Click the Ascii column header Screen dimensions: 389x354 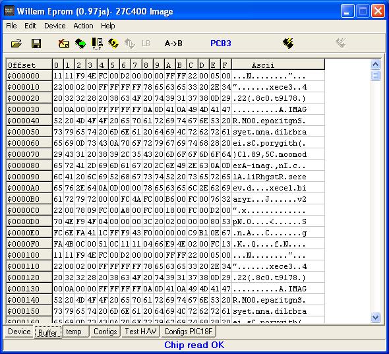(x=278, y=65)
